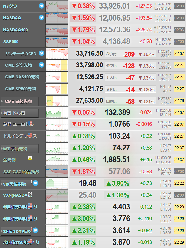Click the US flag icon on ドルインデックス row
Image resolution: width=186 pixels, height=248 pixels.
pyautogui.click(x=30, y=135)
